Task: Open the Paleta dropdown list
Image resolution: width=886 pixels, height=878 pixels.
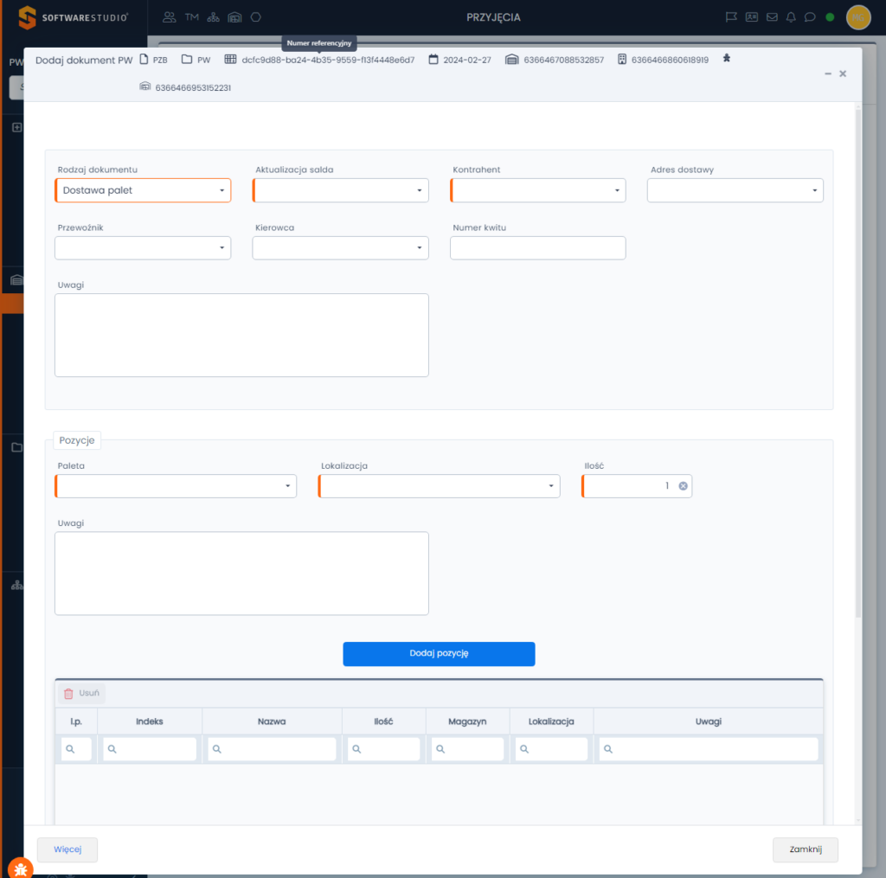Action: pyautogui.click(x=176, y=486)
